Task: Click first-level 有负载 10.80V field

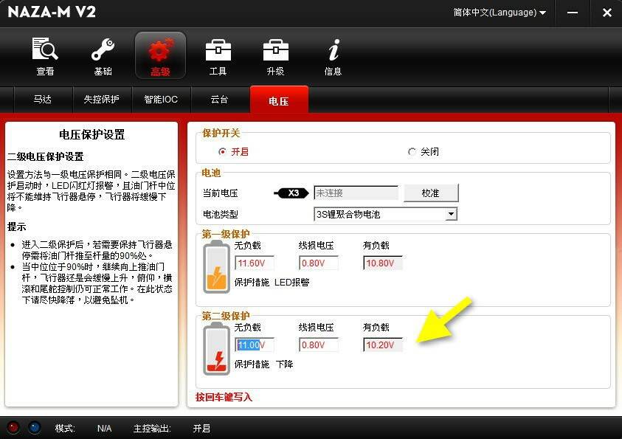Action: tap(383, 263)
